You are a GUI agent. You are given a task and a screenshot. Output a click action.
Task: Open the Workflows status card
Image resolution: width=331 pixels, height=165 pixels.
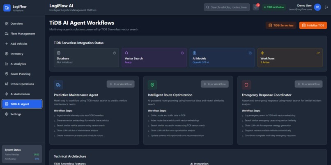(x=290, y=57)
